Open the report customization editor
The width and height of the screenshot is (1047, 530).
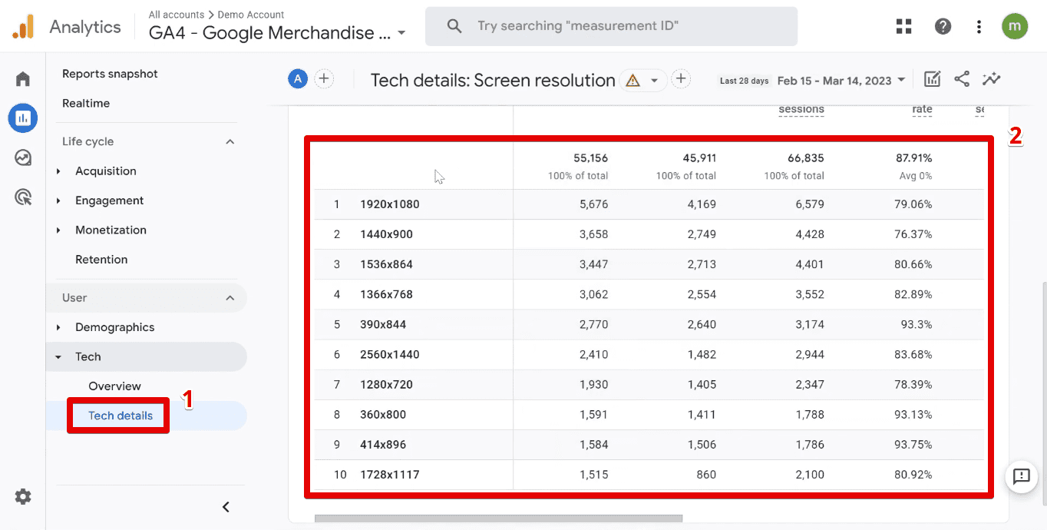pyautogui.click(x=932, y=79)
